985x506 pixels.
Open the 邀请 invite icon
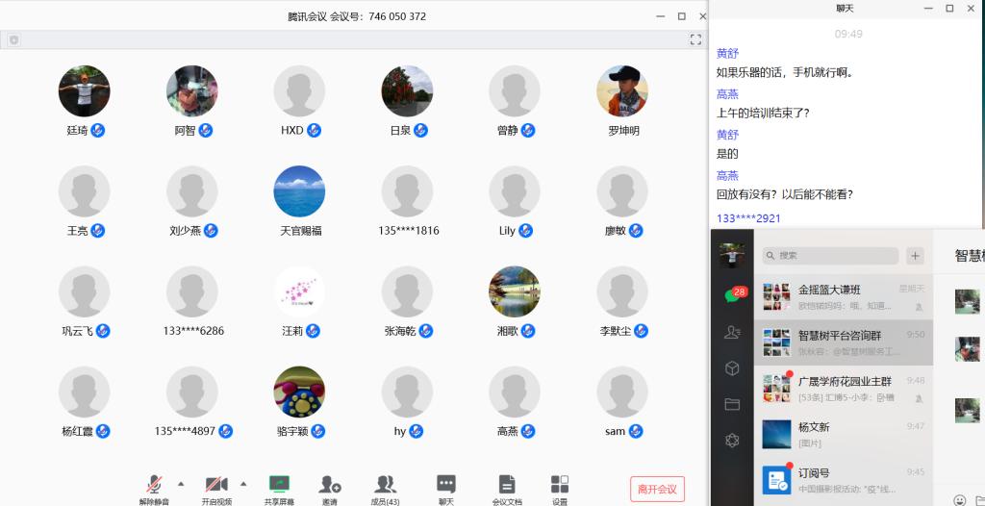pos(330,484)
